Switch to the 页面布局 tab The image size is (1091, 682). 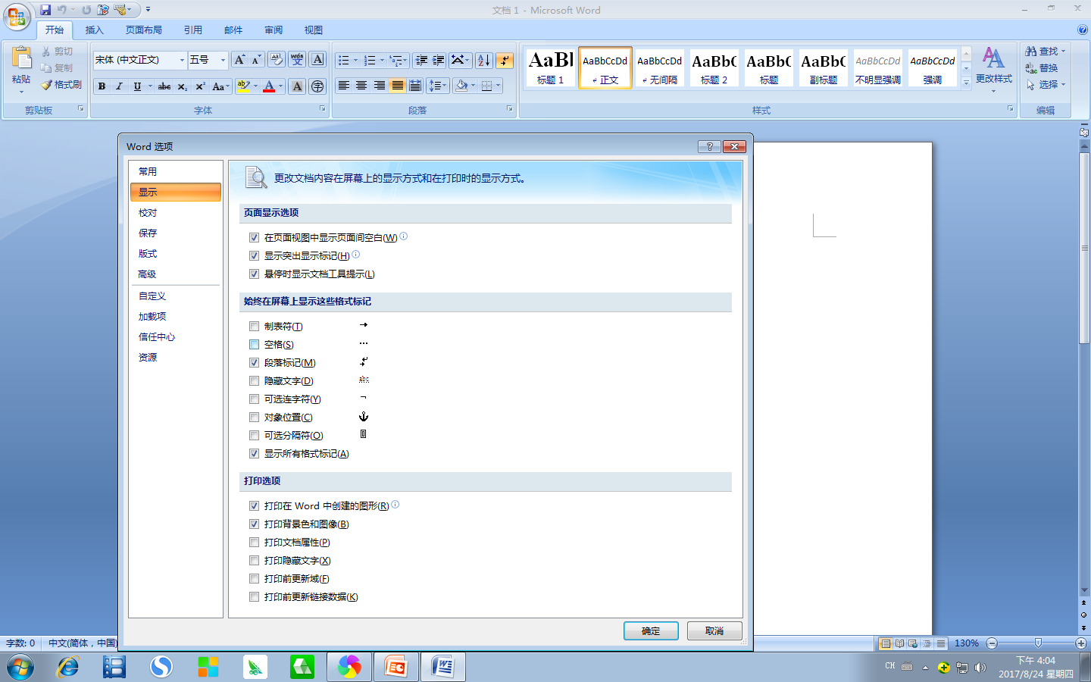point(144,30)
